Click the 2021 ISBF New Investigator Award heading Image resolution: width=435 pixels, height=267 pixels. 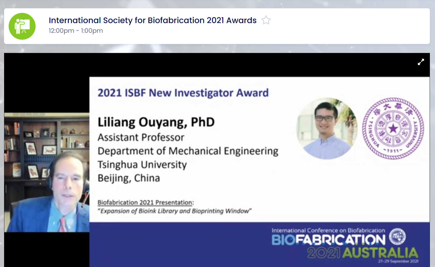(183, 93)
